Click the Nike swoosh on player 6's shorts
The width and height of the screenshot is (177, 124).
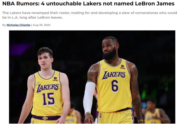127,115
